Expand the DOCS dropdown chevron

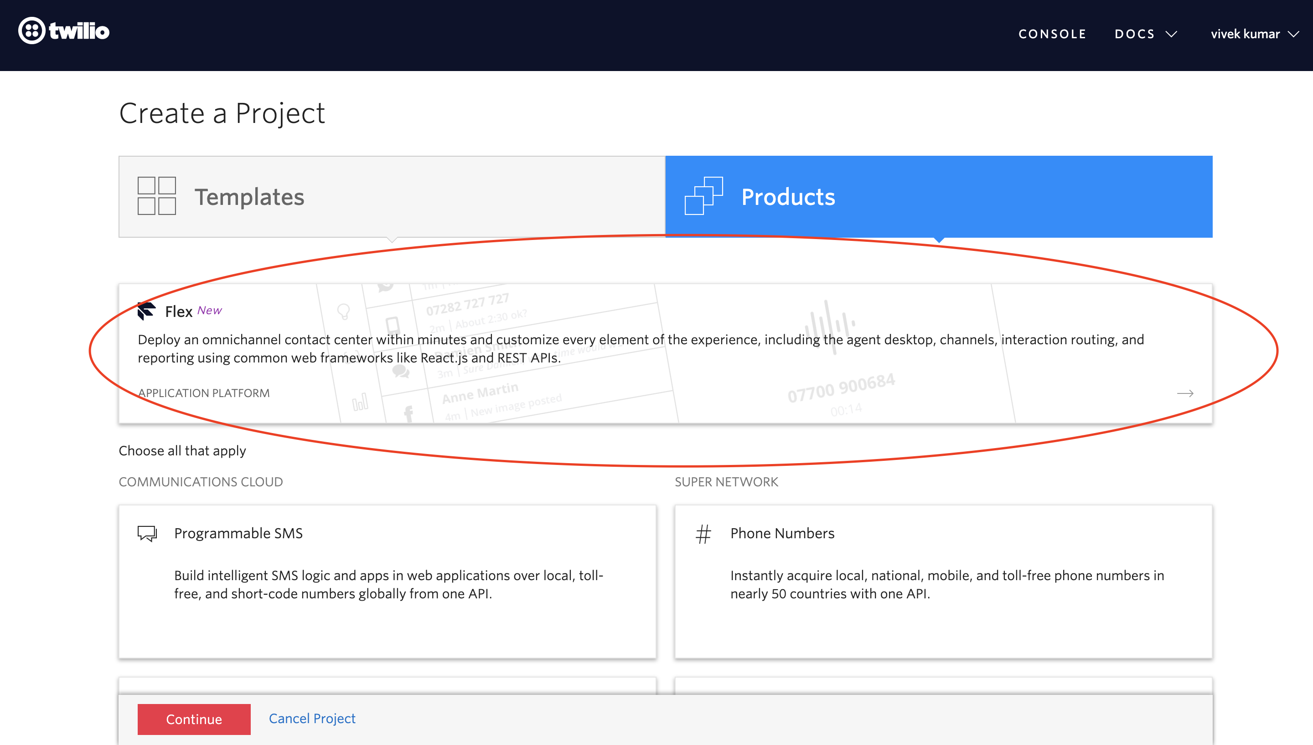pos(1171,34)
